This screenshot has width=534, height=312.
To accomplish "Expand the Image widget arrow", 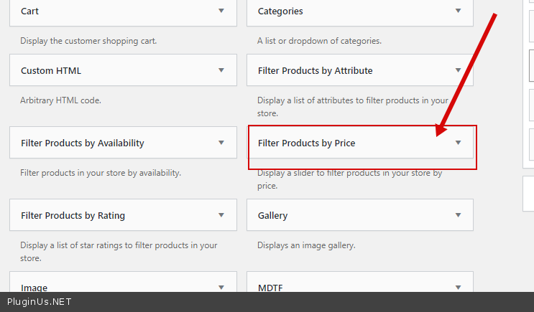I will point(221,287).
